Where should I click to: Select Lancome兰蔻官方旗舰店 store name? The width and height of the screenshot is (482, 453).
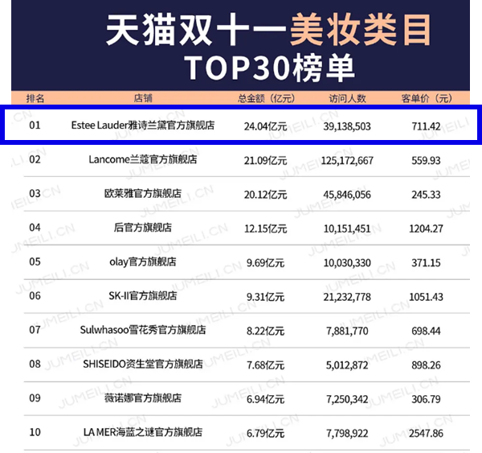click(x=143, y=159)
